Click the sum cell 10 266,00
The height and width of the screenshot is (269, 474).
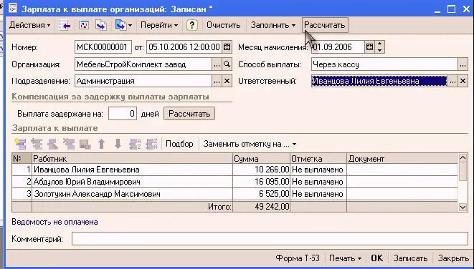262,170
